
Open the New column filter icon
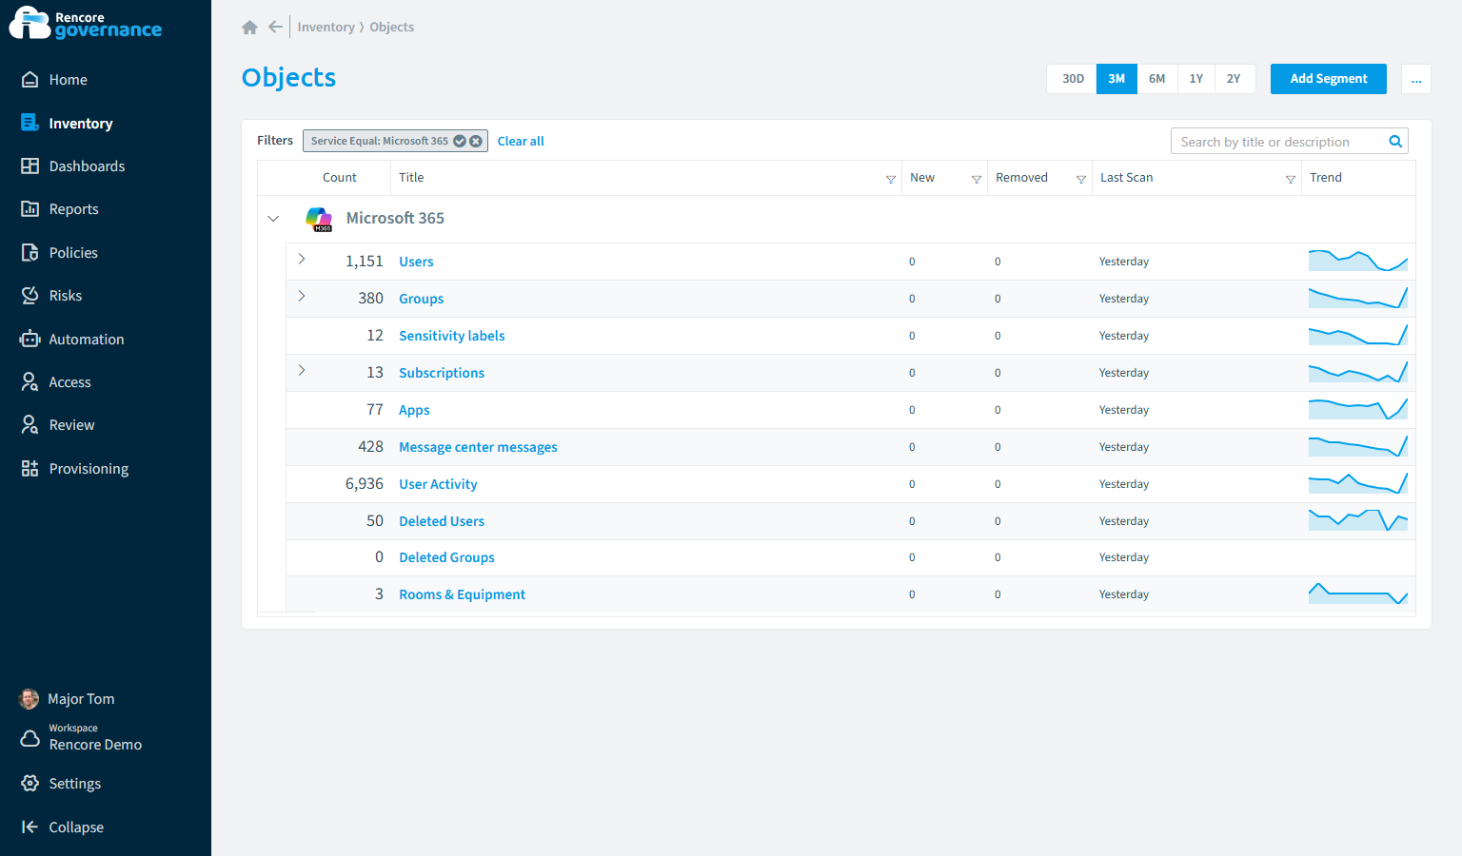tap(977, 179)
